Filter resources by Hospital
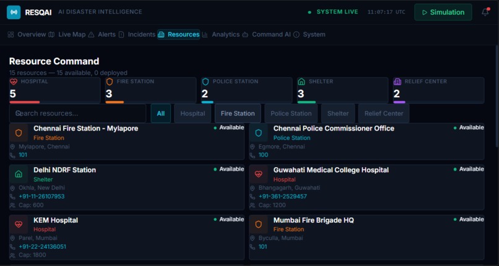Screen dimensions: 499x266 (x=193, y=113)
